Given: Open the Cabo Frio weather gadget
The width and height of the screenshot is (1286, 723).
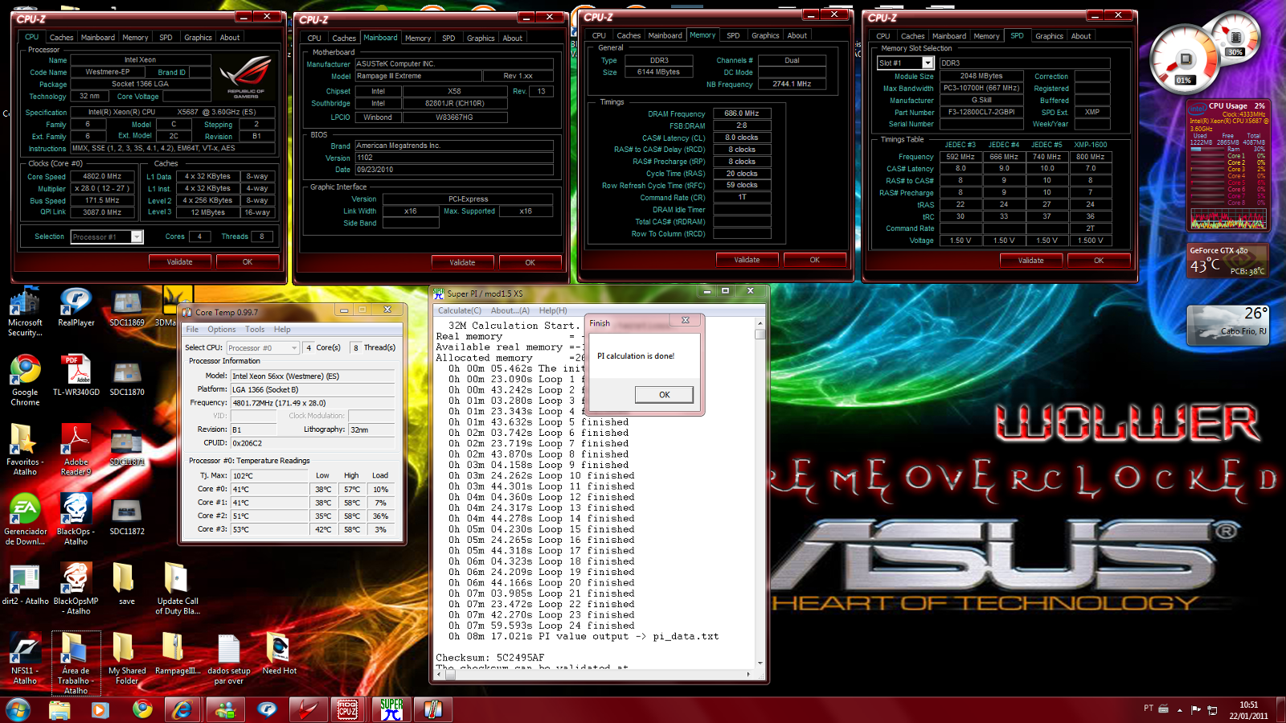Looking at the screenshot, I should (1227, 324).
